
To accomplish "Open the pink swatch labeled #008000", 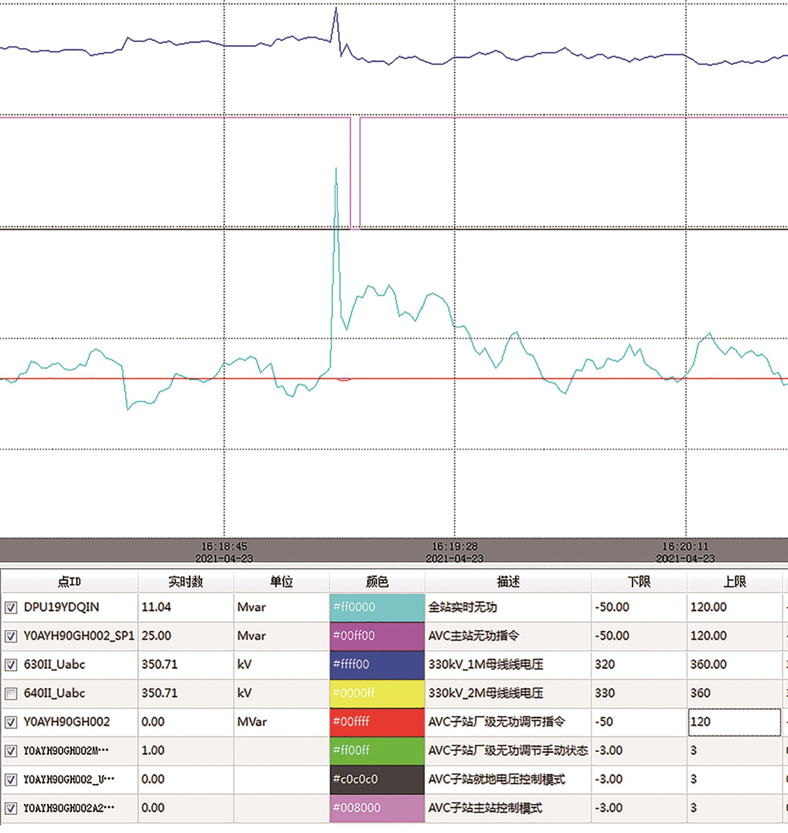I will pyautogui.click(x=377, y=808).
